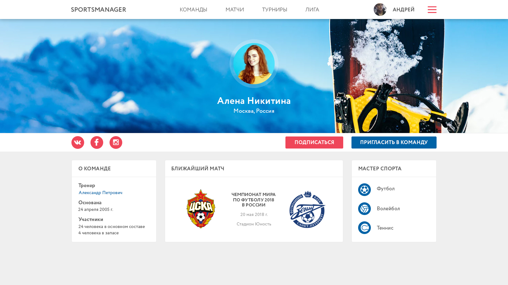This screenshot has width=508, height=285.
Task: Click the tennis sport icon
Action: pyautogui.click(x=364, y=228)
